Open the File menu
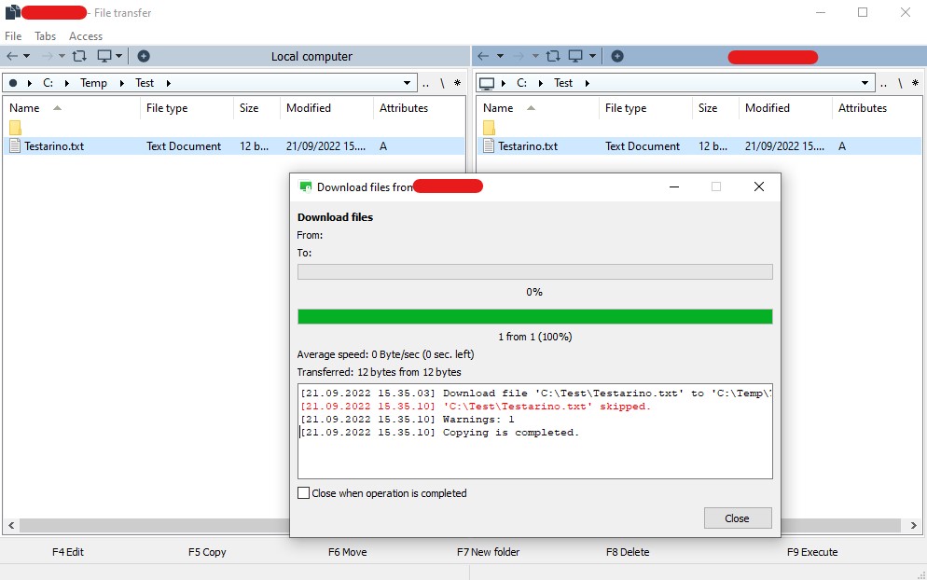This screenshot has width=927, height=580. 13,36
